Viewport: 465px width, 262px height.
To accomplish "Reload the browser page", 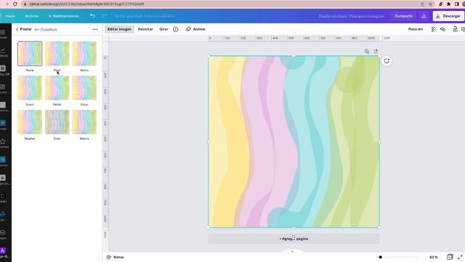I will point(15,4).
